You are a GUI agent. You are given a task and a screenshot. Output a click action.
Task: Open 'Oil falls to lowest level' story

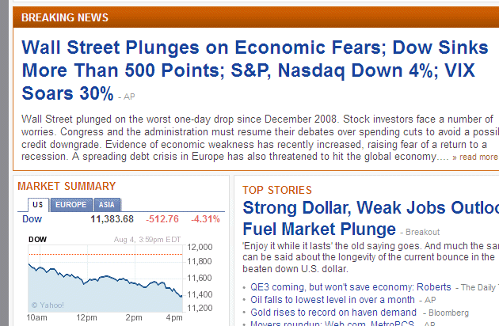tap(332, 300)
